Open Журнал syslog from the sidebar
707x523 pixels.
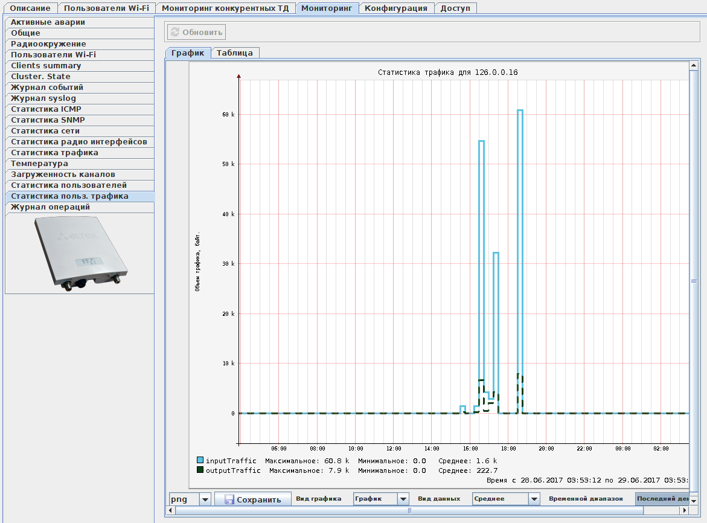43,98
